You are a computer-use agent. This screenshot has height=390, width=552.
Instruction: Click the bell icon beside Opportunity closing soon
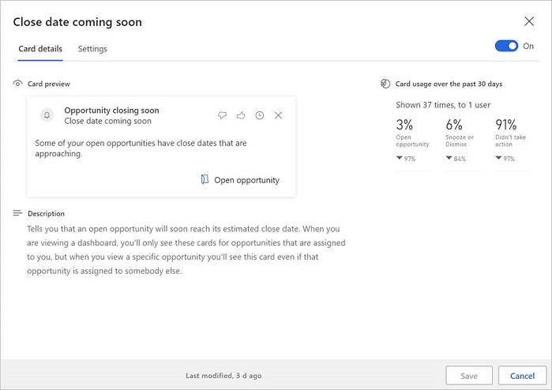[x=47, y=115]
